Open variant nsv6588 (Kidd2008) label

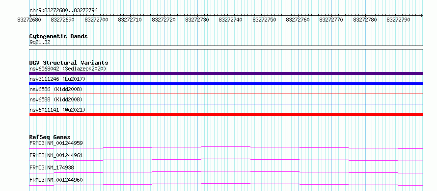[56, 99]
